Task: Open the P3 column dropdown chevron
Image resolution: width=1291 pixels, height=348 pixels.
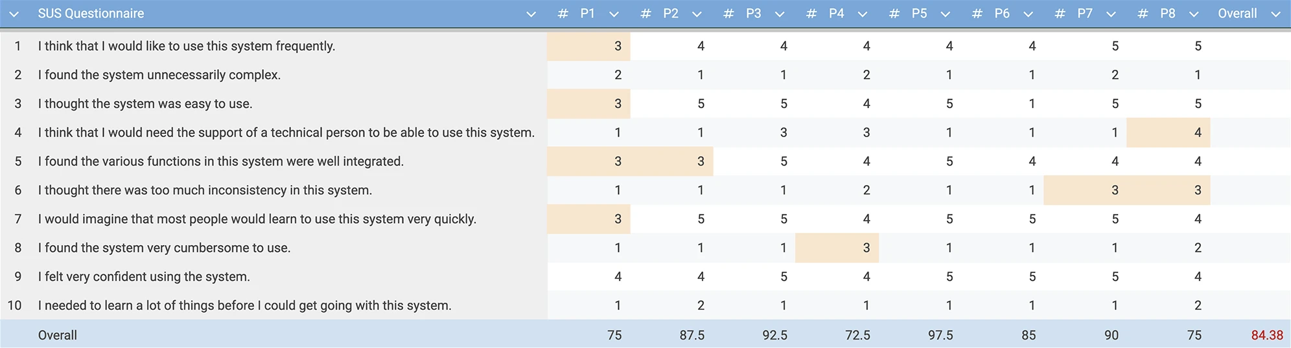Action: (x=780, y=14)
